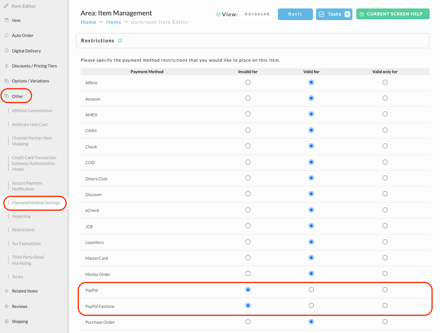The height and width of the screenshot is (333, 440).
Task: Open the Tasks button
Action: 334,14
